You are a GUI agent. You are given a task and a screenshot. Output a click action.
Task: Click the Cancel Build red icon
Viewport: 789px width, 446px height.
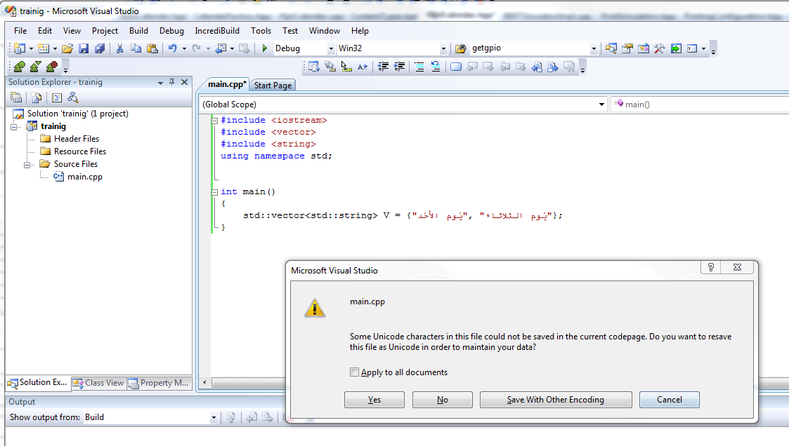(52, 67)
